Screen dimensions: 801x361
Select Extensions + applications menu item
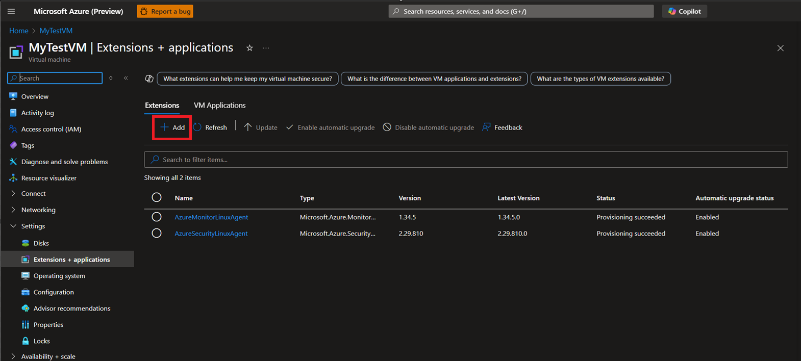pyautogui.click(x=67, y=260)
